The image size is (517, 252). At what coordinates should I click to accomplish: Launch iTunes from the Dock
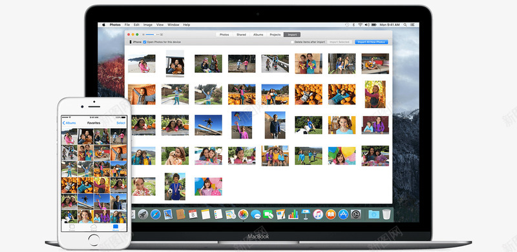point(318,214)
